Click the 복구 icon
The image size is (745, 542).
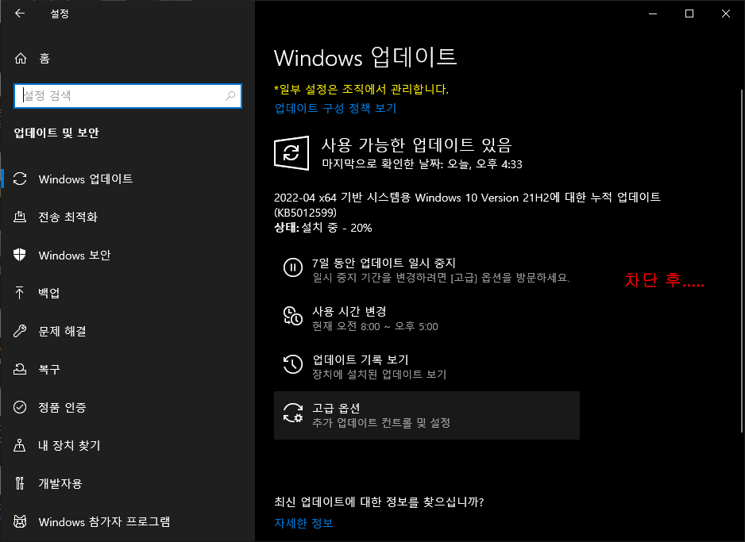20,369
